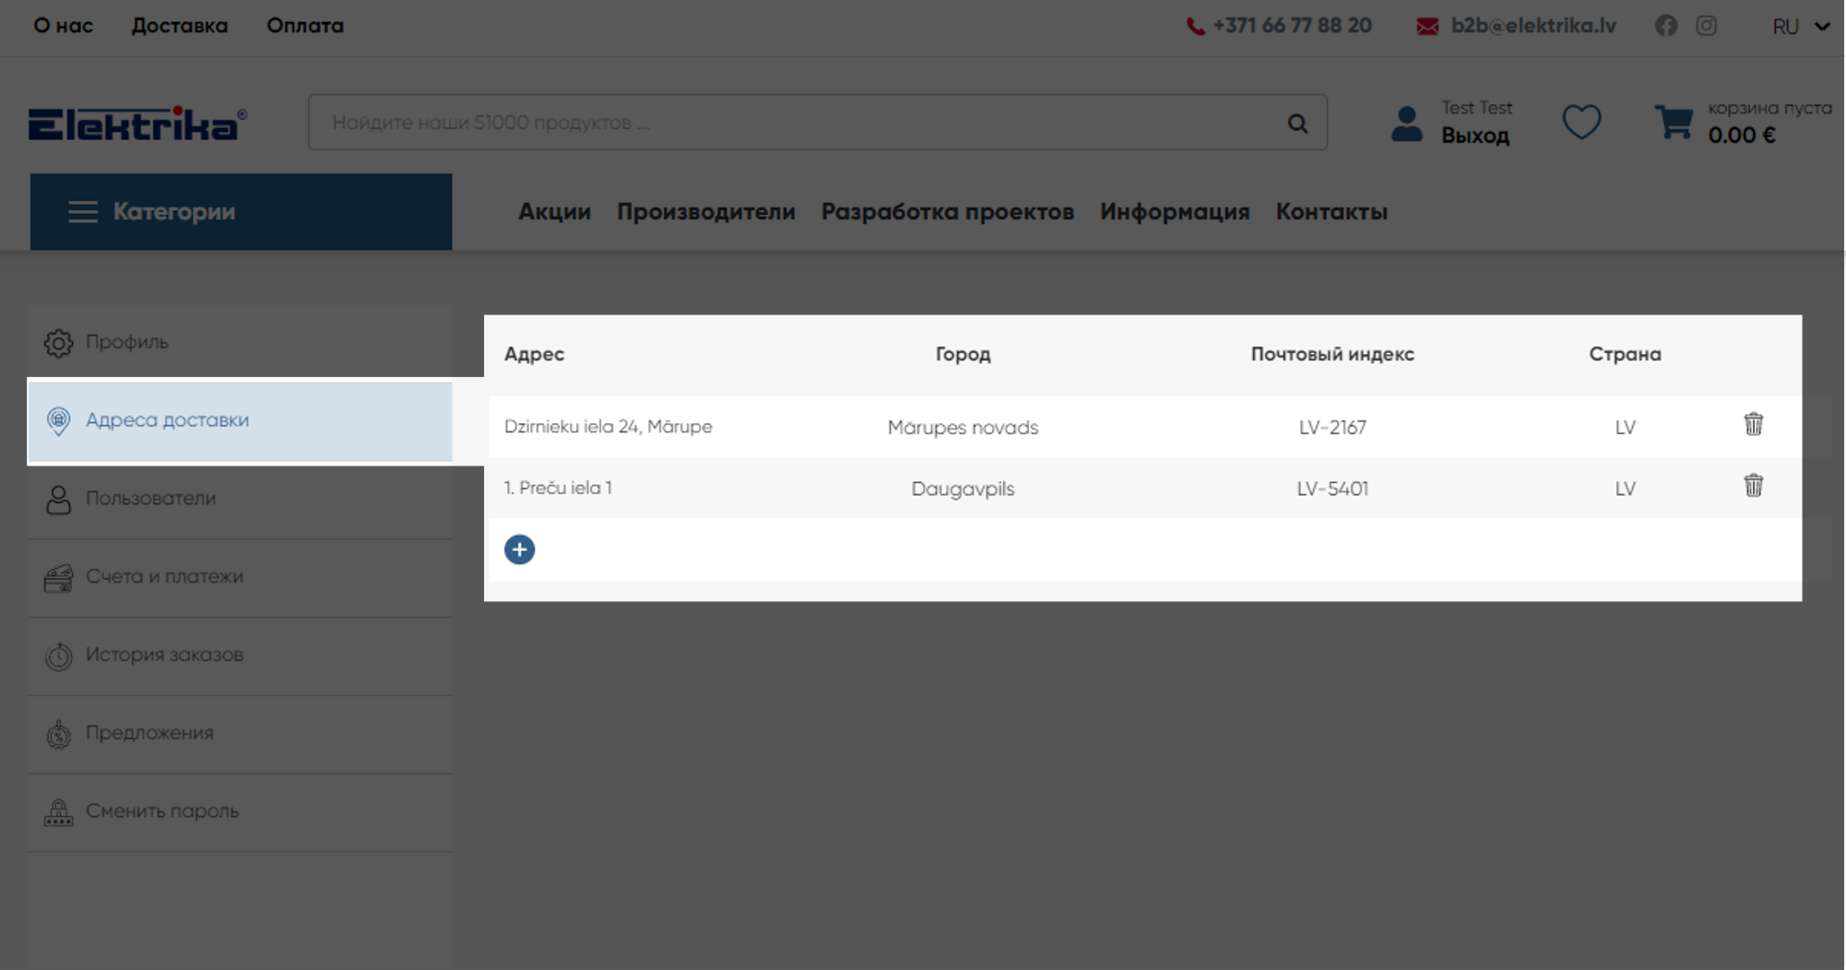This screenshot has width=1846, height=970.
Task: Click the Выход logout link
Action: (1474, 136)
